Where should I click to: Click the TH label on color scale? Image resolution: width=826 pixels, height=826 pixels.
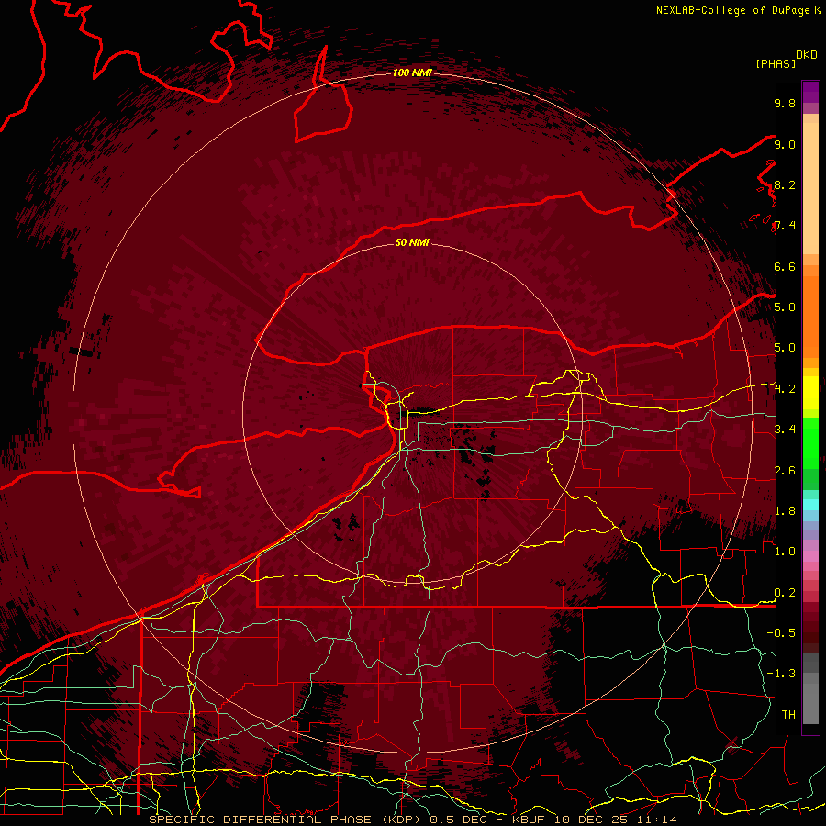pos(788,714)
